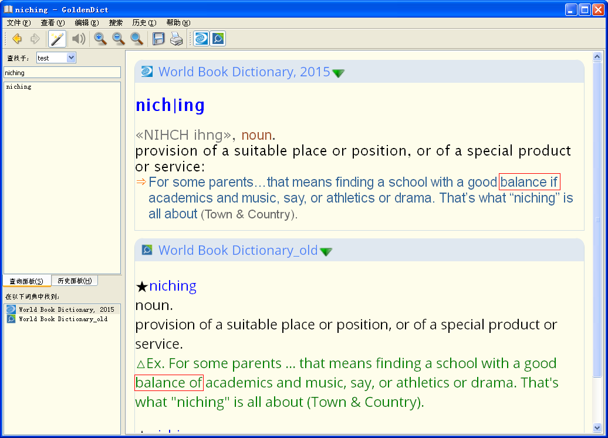Click the Back arrow toolbar icon
The image size is (608, 438).
[17, 39]
